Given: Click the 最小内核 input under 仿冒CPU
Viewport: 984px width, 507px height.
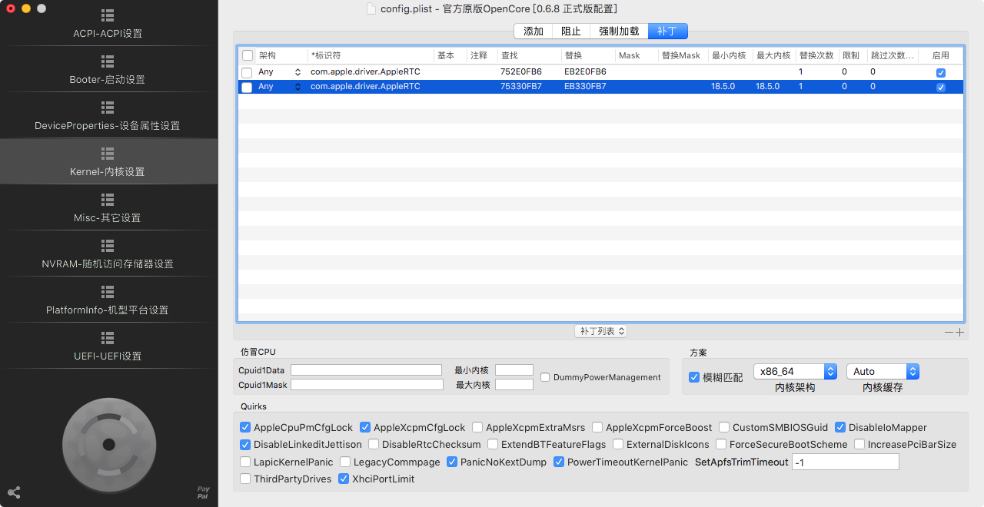Looking at the screenshot, I should [x=514, y=369].
